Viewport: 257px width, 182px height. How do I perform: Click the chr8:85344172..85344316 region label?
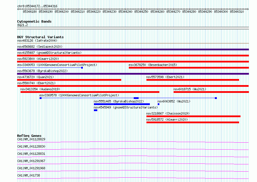pyautogui.click(x=37, y=6)
